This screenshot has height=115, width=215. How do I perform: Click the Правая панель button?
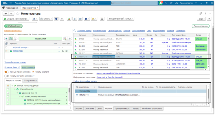pos(201,26)
